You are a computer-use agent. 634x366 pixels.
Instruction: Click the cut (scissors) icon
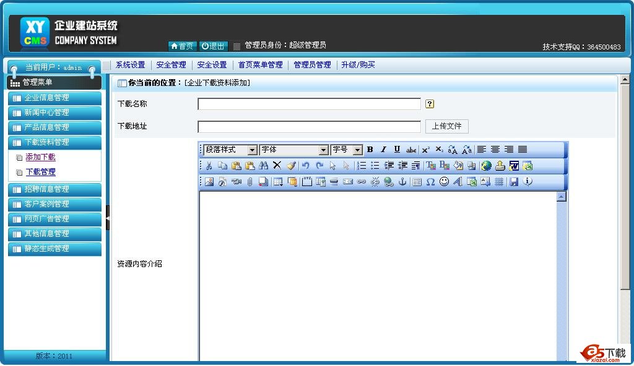point(209,166)
